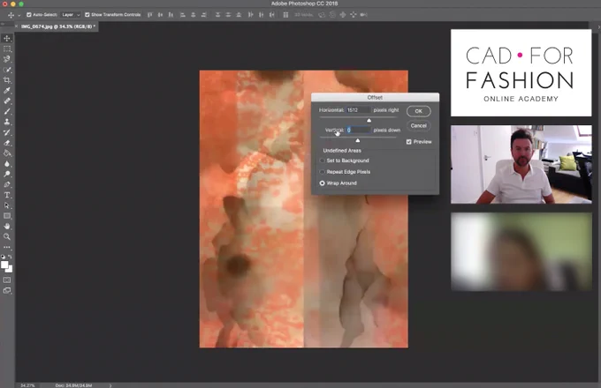Click the presenter webcam video thumbnail

521,164
